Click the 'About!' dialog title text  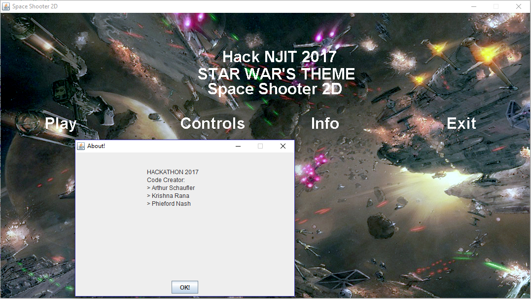pyautogui.click(x=96, y=146)
